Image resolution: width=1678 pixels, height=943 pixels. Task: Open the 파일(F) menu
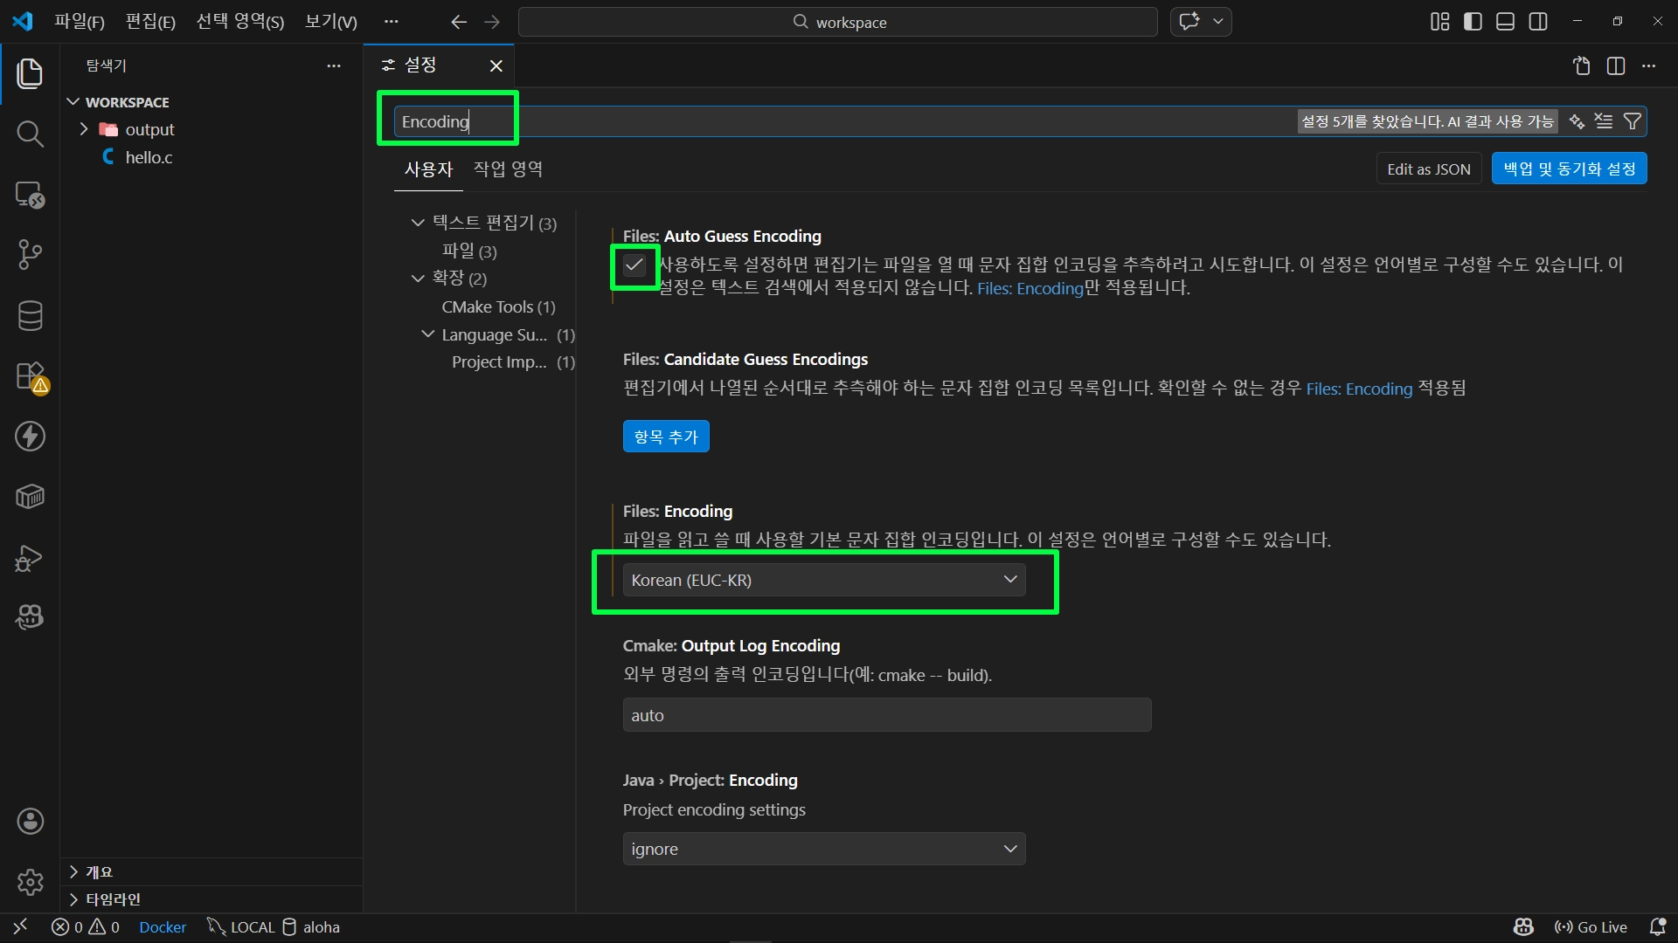(x=79, y=22)
